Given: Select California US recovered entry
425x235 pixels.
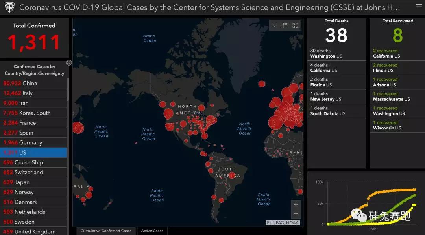Looking at the screenshot, I should click(397, 53).
